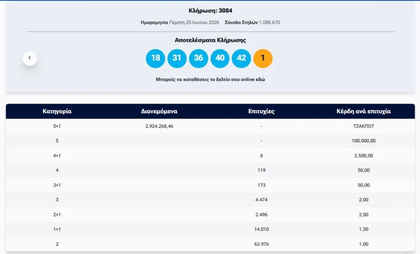
Task: Select the 1+1 category cell
Action: (57, 229)
